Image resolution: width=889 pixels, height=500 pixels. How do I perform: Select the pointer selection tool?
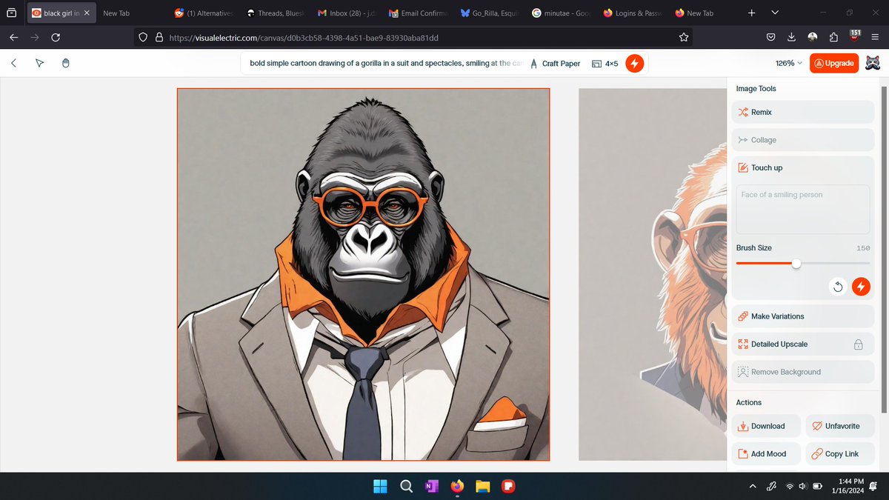pyautogui.click(x=39, y=64)
